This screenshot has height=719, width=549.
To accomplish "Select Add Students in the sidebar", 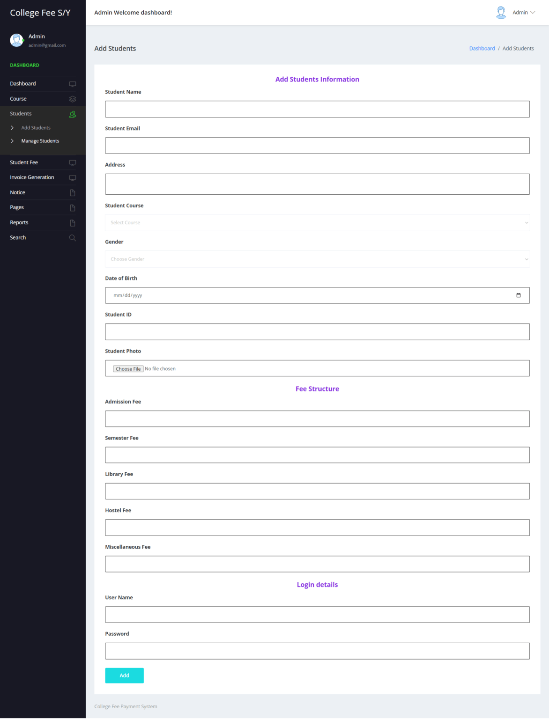I will (x=35, y=127).
